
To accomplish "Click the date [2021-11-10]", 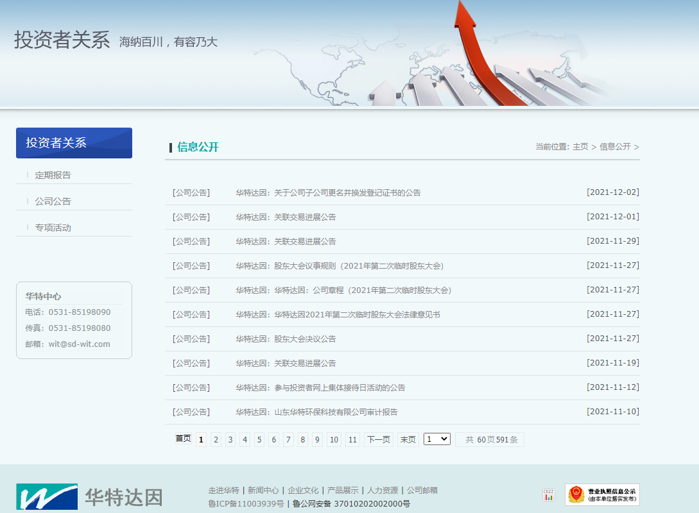I will [x=613, y=412].
